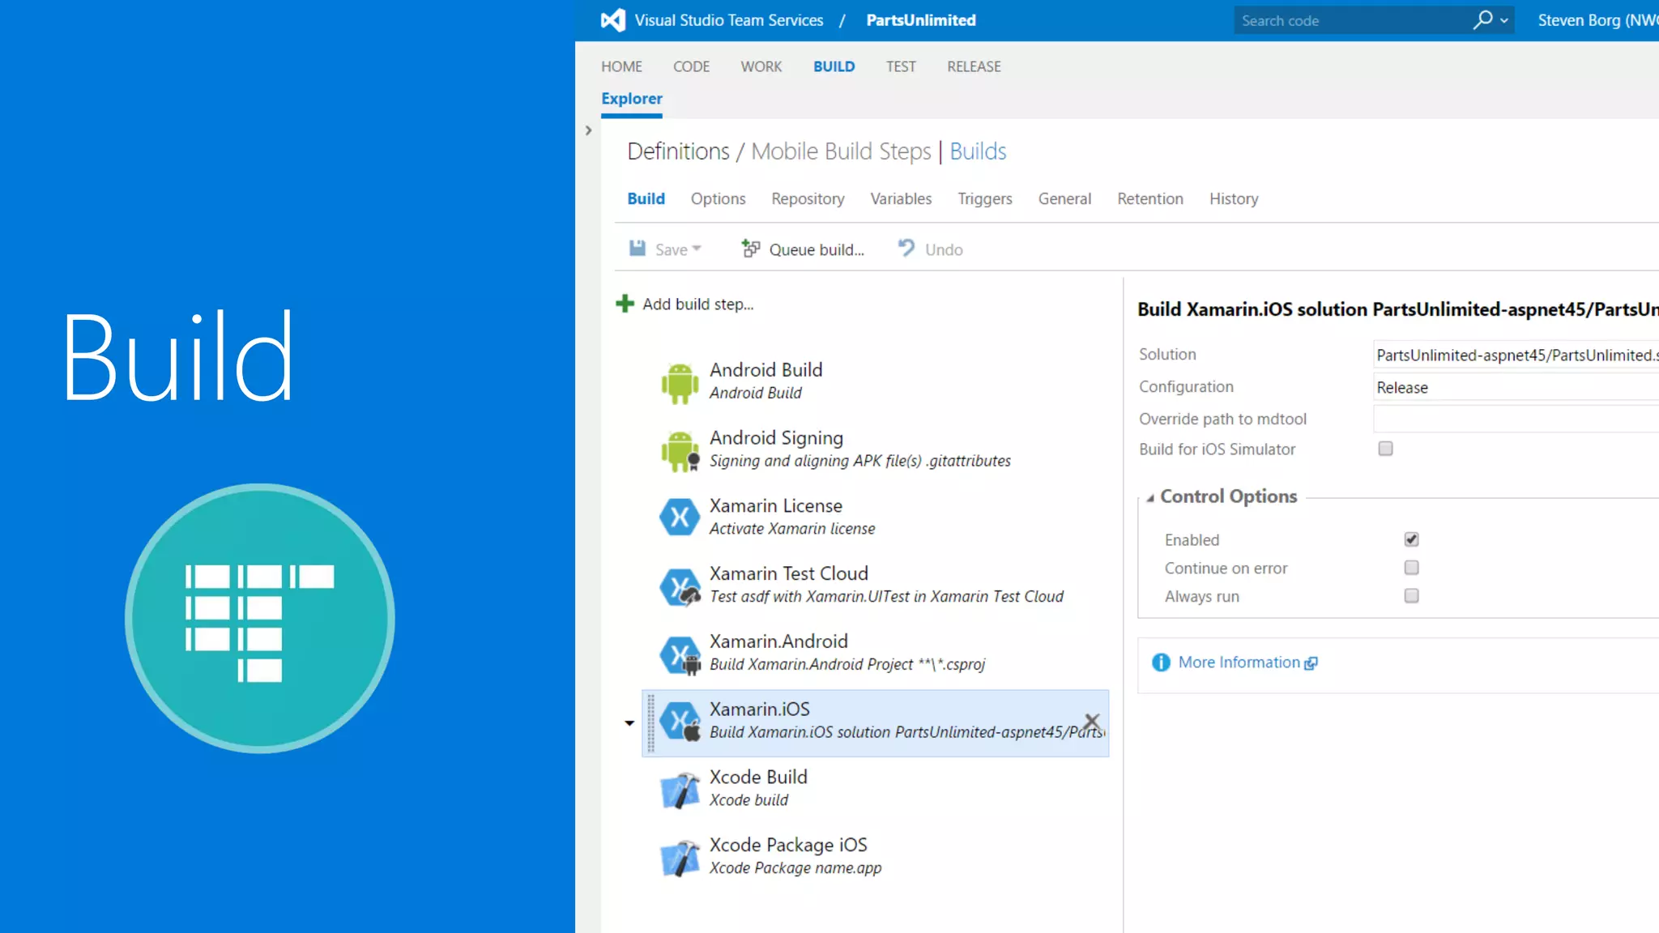The height and width of the screenshot is (933, 1659).
Task: Select the Android Build step icon
Action: pos(679,382)
